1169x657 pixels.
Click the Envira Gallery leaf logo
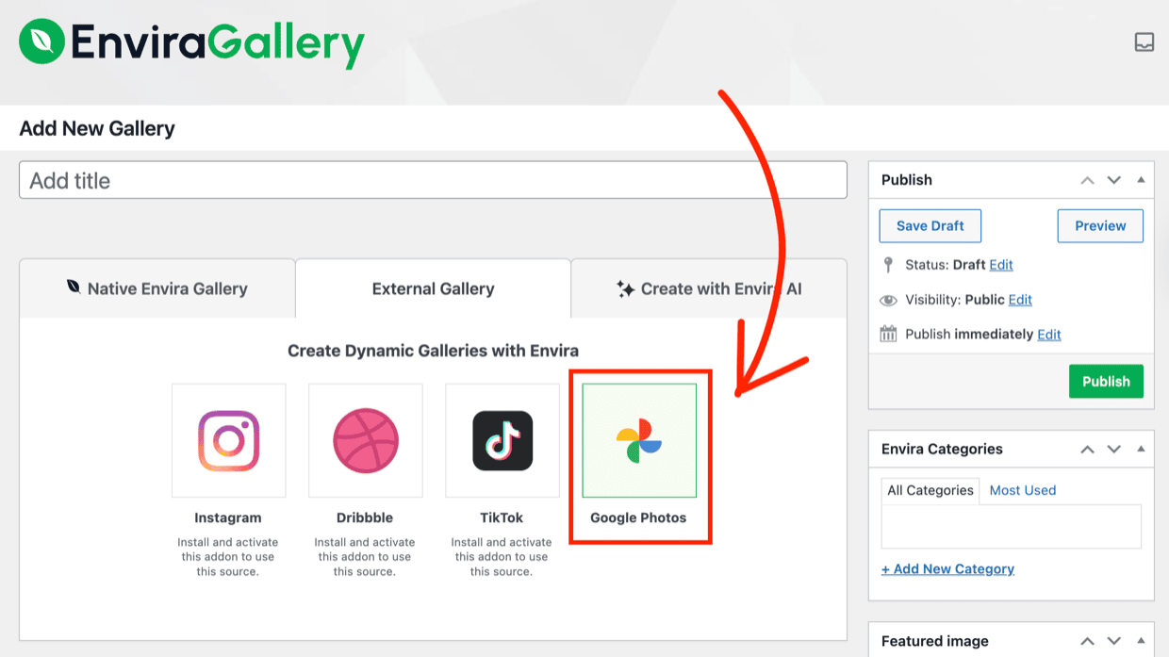click(x=41, y=42)
